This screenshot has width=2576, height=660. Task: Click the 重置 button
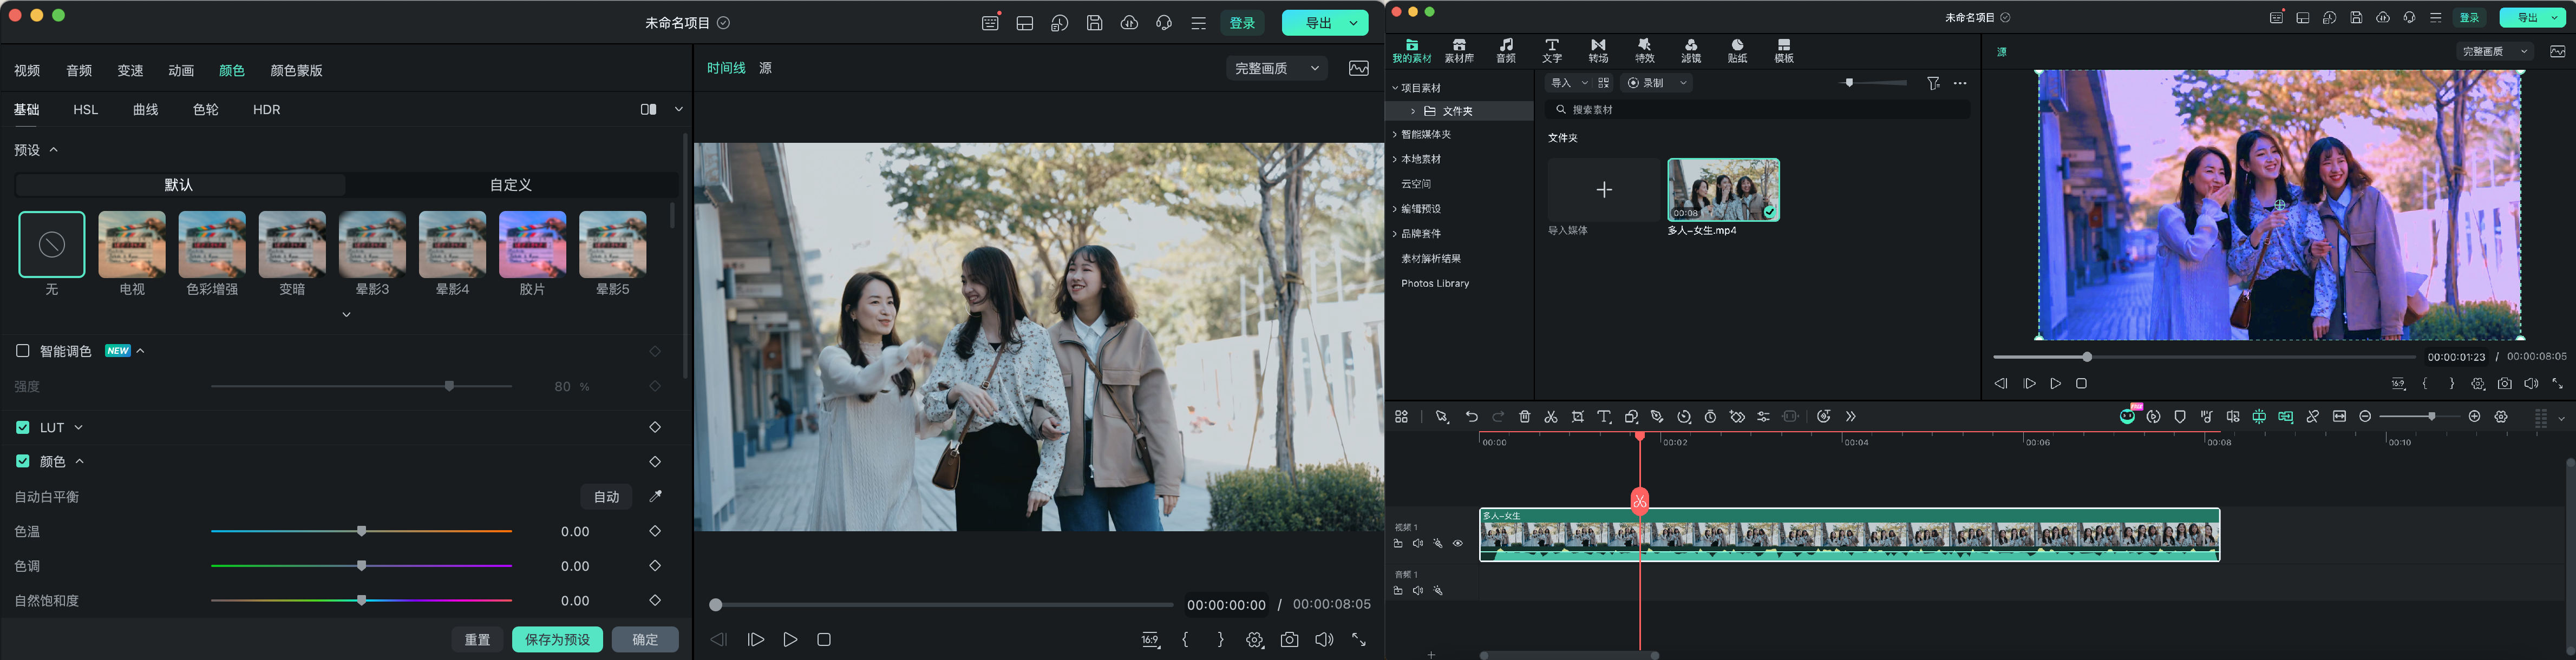[477, 639]
